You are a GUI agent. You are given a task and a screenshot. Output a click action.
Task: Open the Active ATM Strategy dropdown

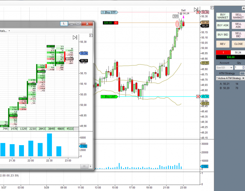click(230, 78)
